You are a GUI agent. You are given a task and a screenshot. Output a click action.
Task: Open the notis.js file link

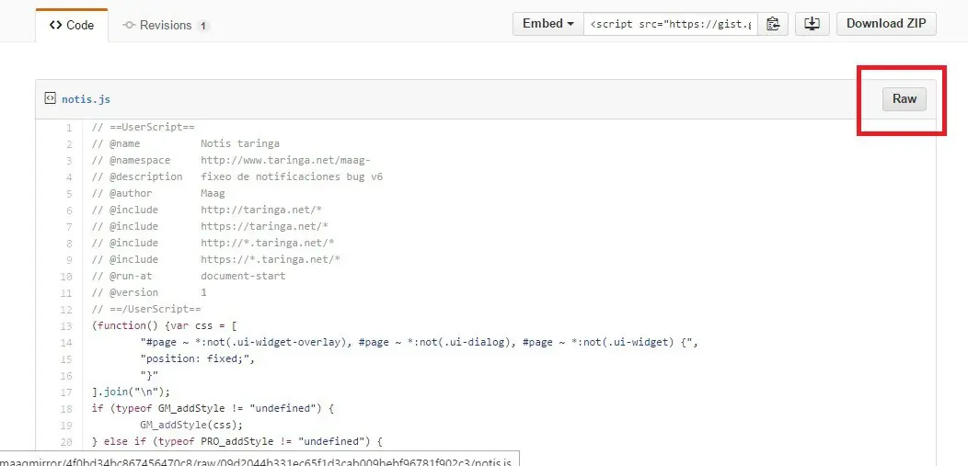pyautogui.click(x=86, y=98)
